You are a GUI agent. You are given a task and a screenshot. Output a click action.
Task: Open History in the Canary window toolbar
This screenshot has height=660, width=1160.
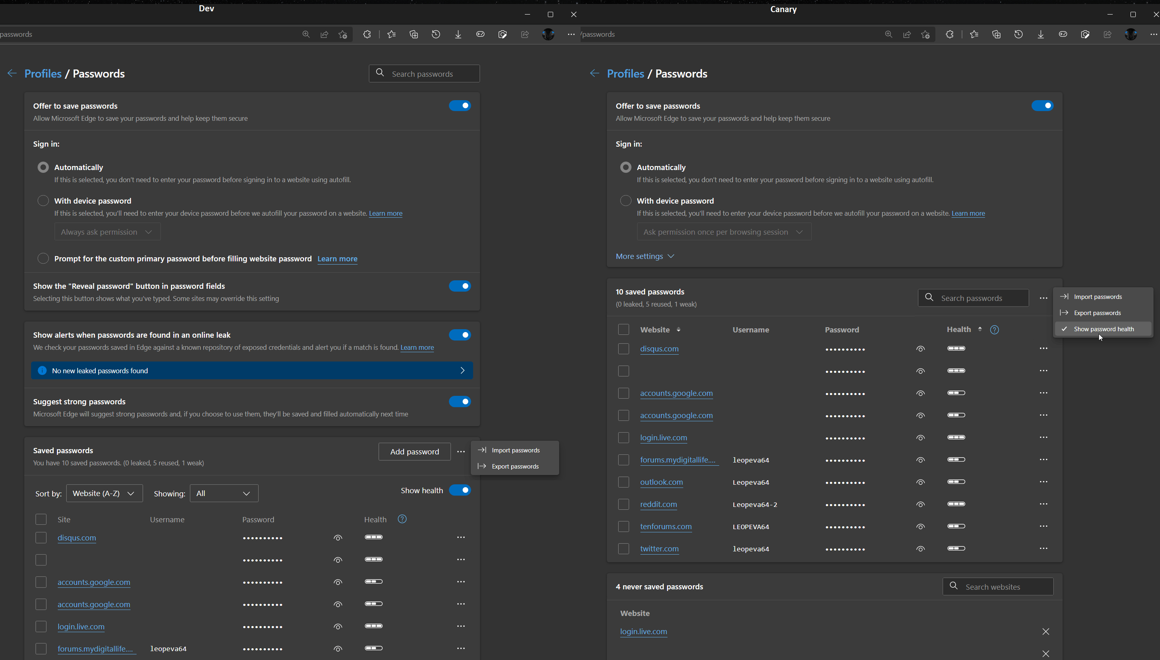click(x=1018, y=34)
